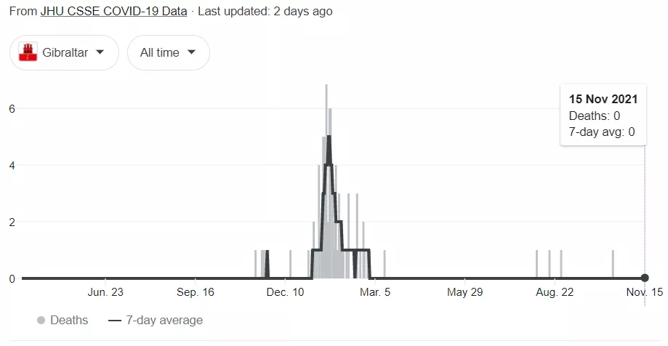Select the Jun. 23 date label
The height and width of the screenshot is (346, 668).
click(105, 293)
